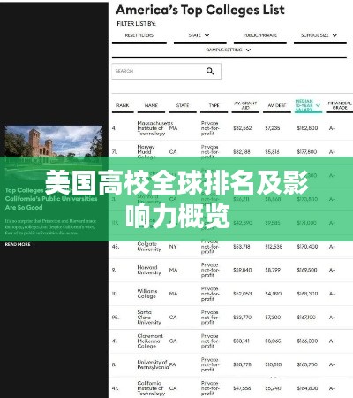Open the campus building photo thumbnail
Screen dimensions: 353x398
coord(54,141)
